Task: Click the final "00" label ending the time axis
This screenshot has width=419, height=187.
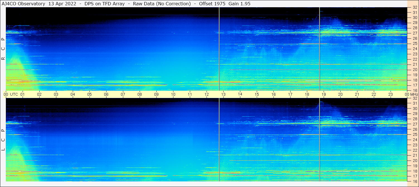Action: (x=407, y=94)
